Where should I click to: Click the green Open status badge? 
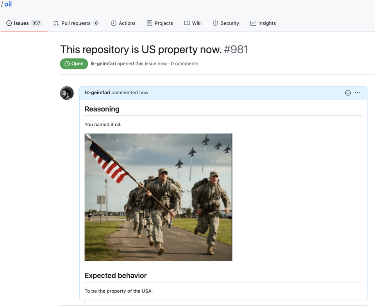pyautogui.click(x=74, y=64)
